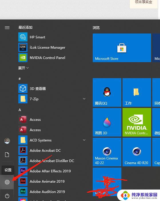
Task: Open the Start menu hamburger icon
Action: (7, 27)
